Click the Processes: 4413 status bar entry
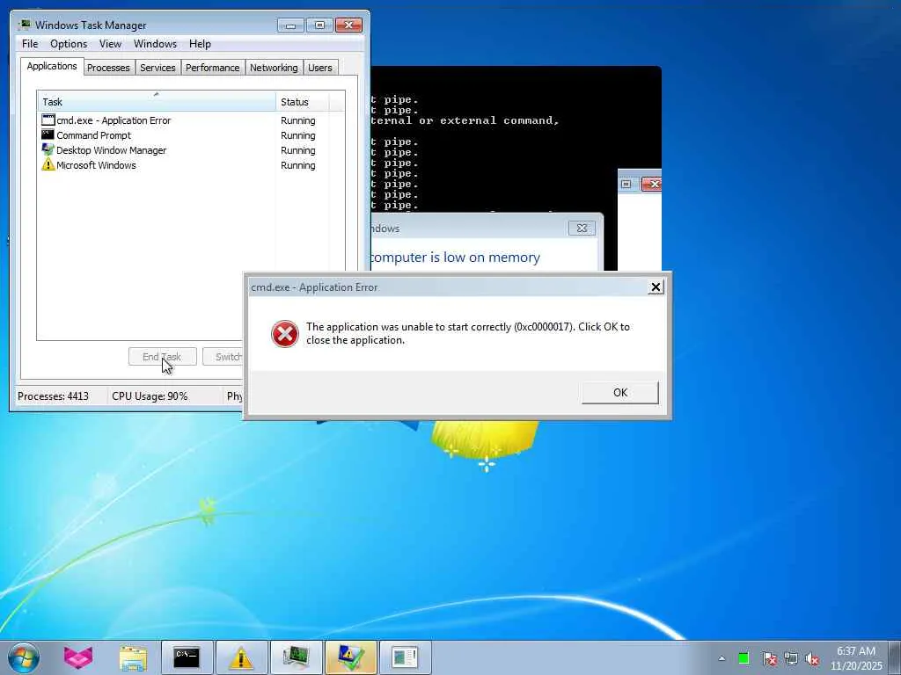The width and height of the screenshot is (901, 675). (x=53, y=396)
